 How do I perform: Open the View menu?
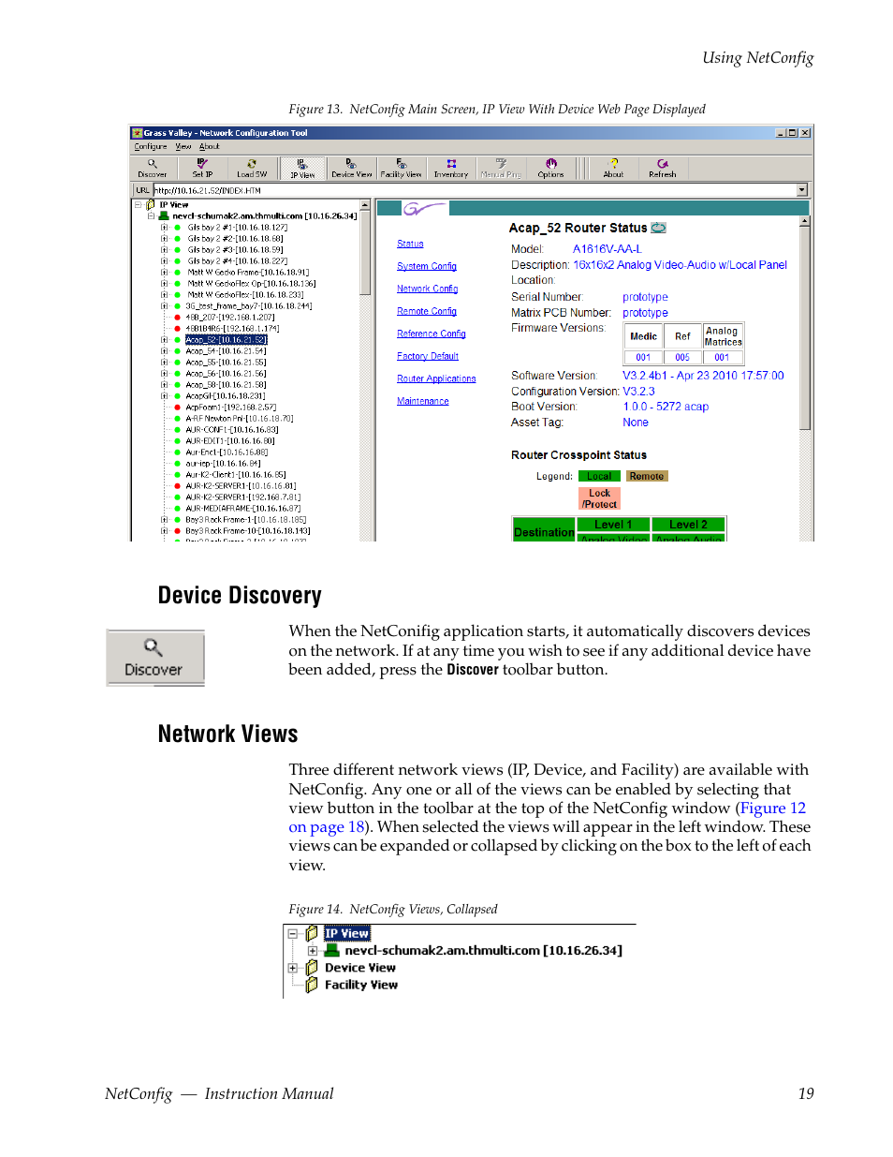[183, 146]
